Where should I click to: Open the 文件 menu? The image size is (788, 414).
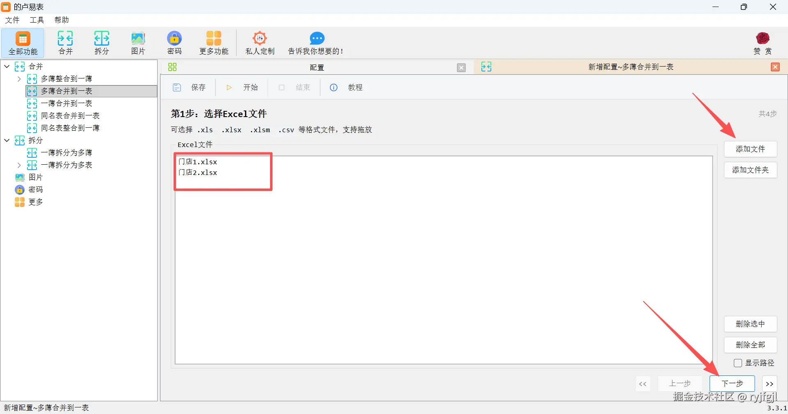pos(12,20)
